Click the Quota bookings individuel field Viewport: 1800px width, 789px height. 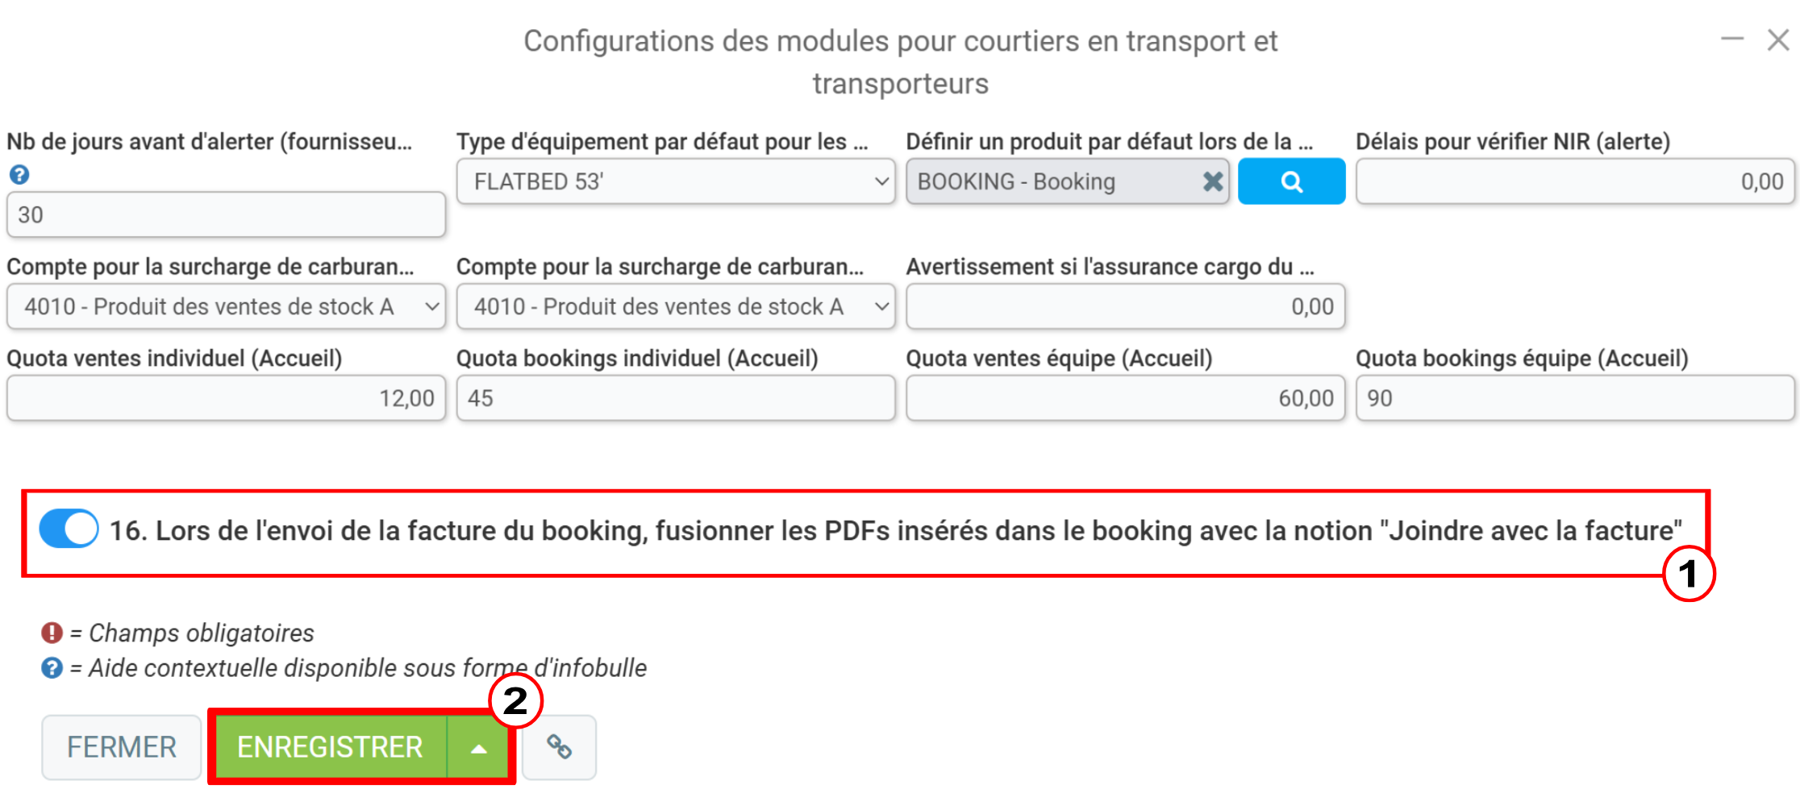click(x=676, y=398)
